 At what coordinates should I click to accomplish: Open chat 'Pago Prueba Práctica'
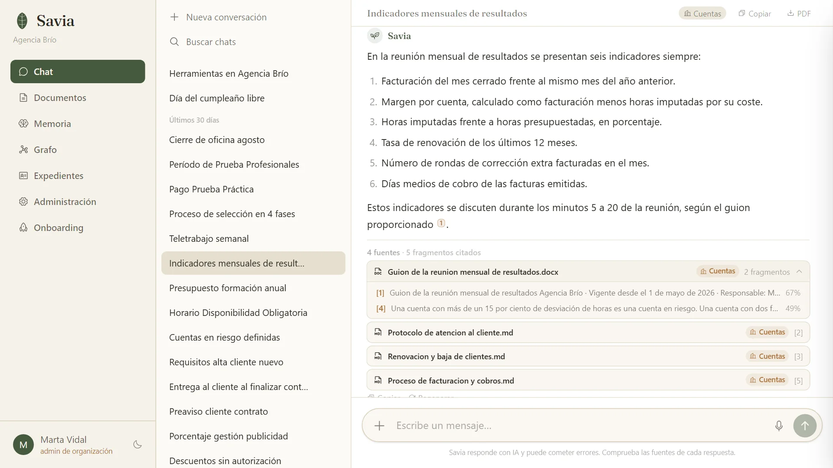[253, 189]
